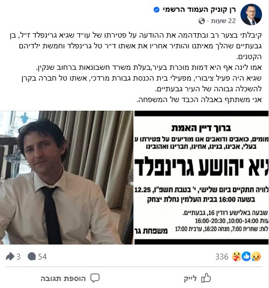The width and height of the screenshot is (269, 288).
Task: Open Ran Kunik's profile picture
Action: tap(251, 15)
